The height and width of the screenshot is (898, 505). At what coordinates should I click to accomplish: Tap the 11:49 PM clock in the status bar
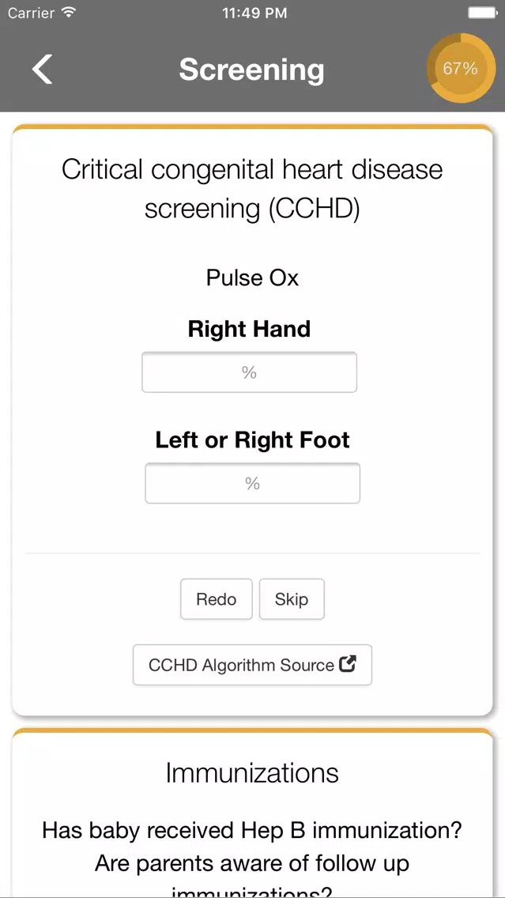coord(254,13)
